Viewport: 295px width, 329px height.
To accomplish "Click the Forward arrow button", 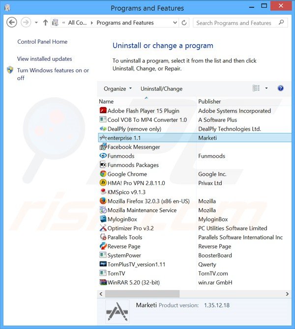I will pos(26,22).
